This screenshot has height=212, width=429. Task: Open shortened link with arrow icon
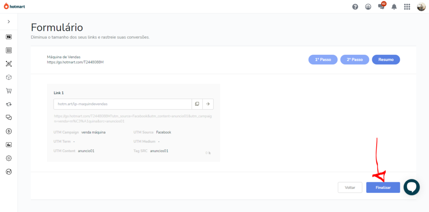208,104
